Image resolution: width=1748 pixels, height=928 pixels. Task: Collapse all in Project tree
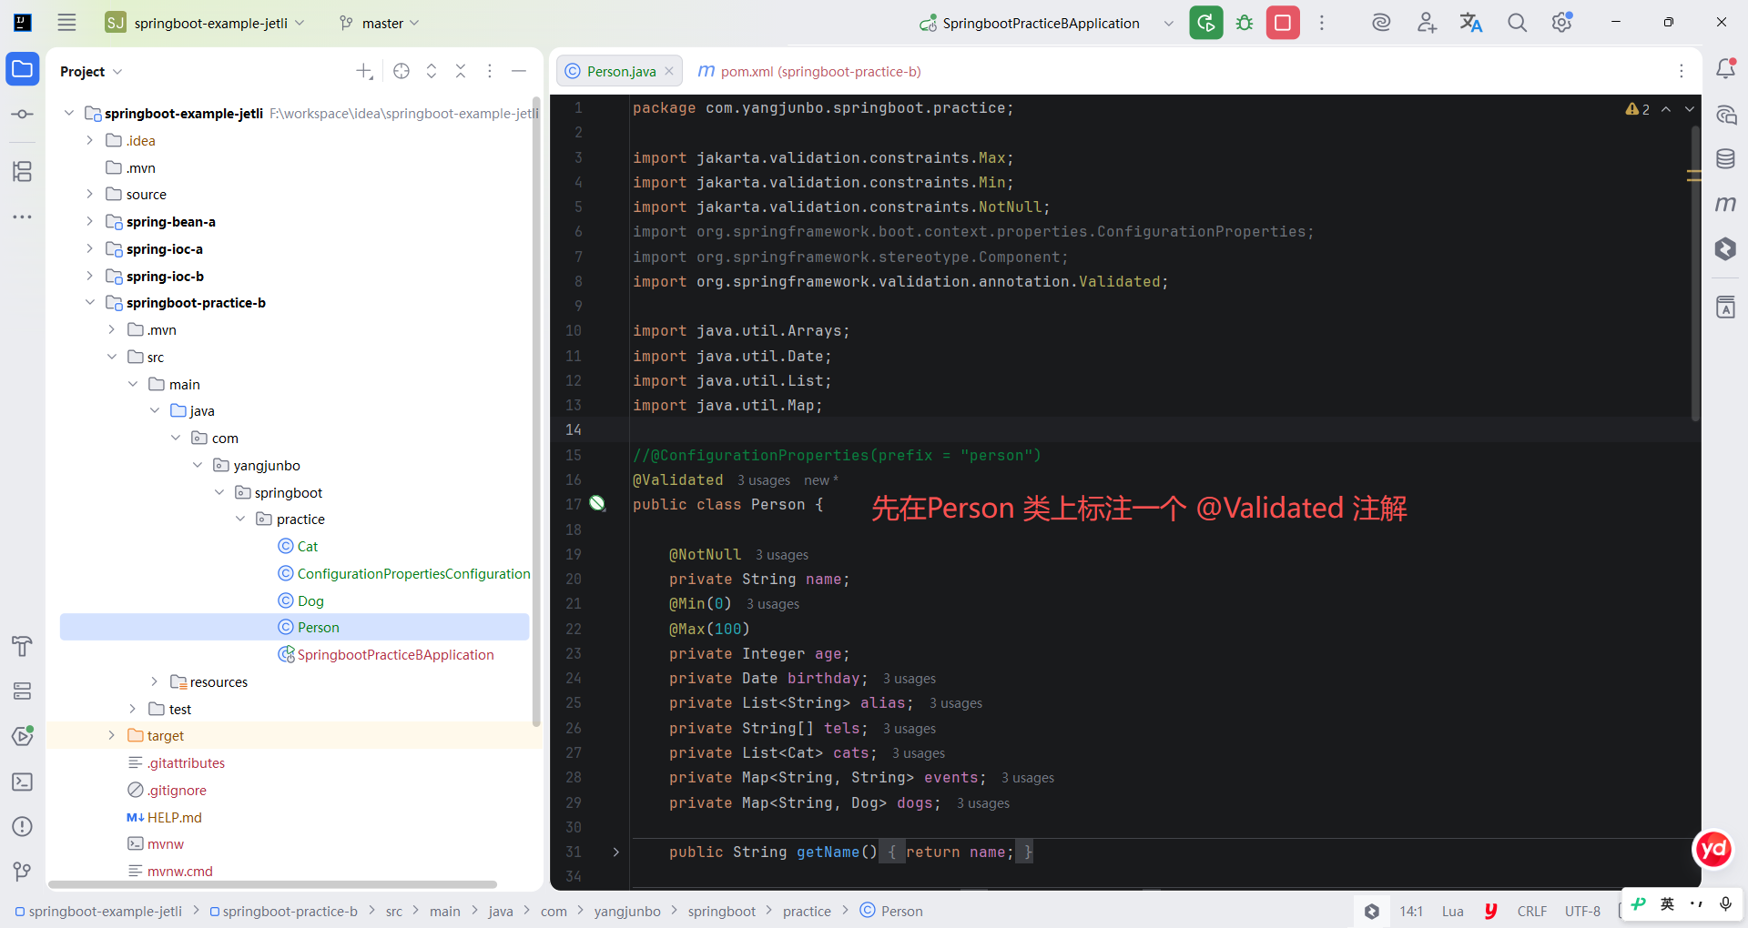click(x=461, y=71)
